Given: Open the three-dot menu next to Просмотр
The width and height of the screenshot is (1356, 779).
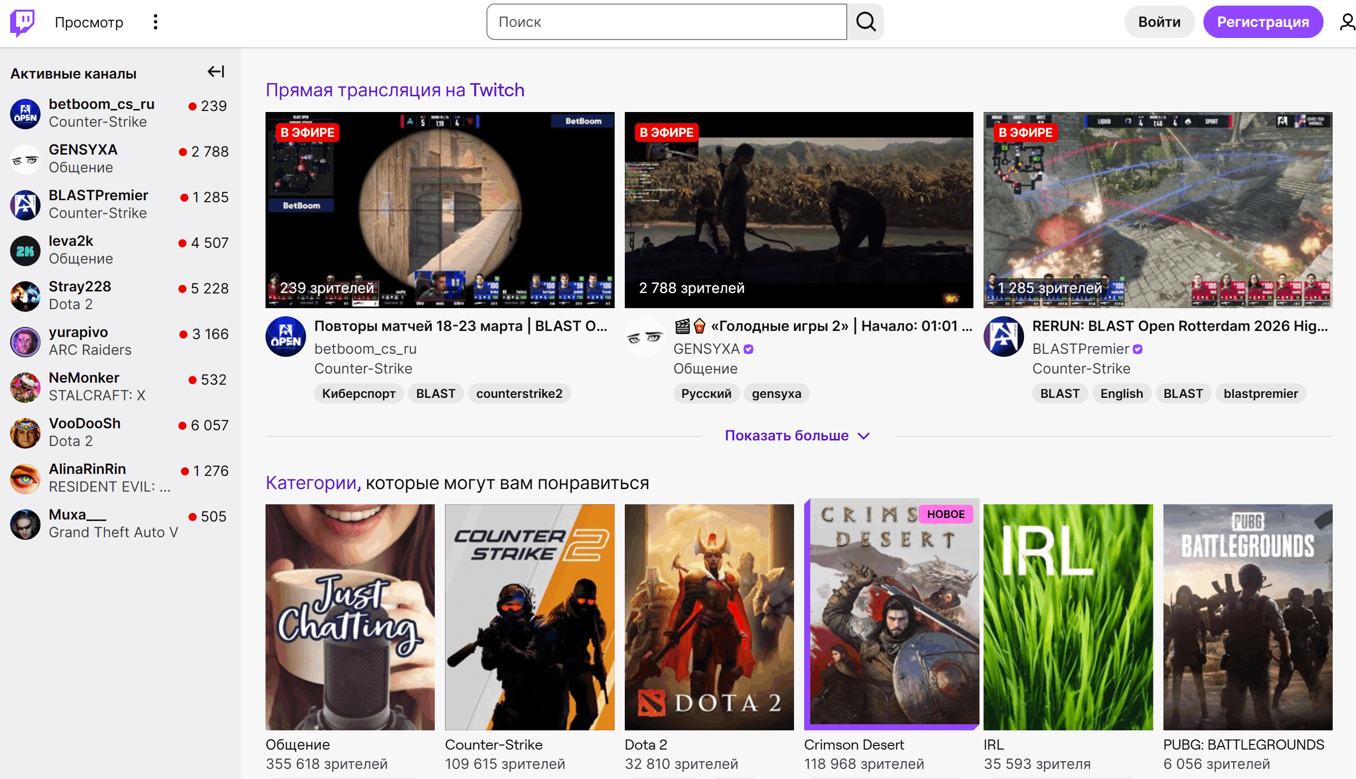Looking at the screenshot, I should (x=155, y=22).
